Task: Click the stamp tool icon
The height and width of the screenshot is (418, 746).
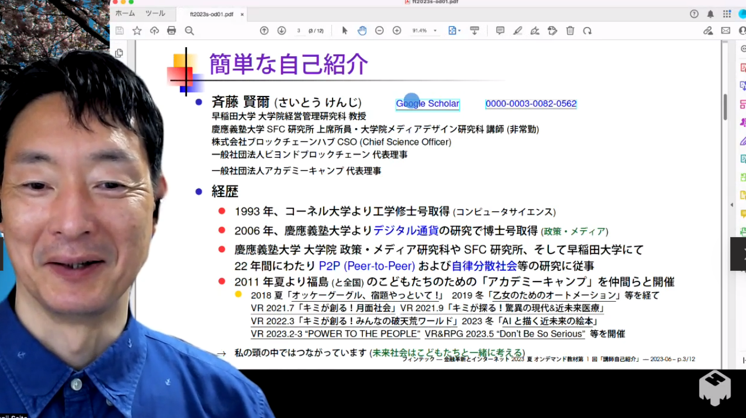Action: 552,31
